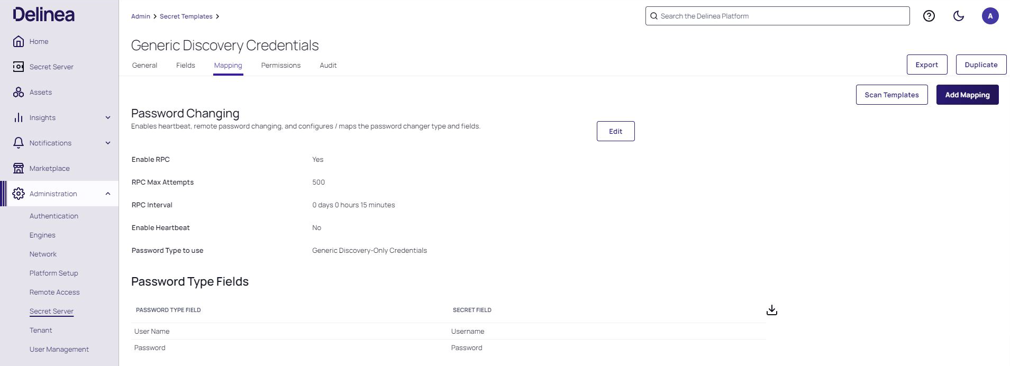Select the Audit tab
The width and height of the screenshot is (1010, 366).
pos(328,65)
